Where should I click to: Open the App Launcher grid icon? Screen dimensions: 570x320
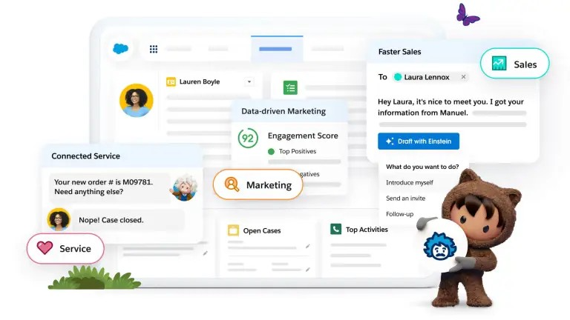coord(154,49)
